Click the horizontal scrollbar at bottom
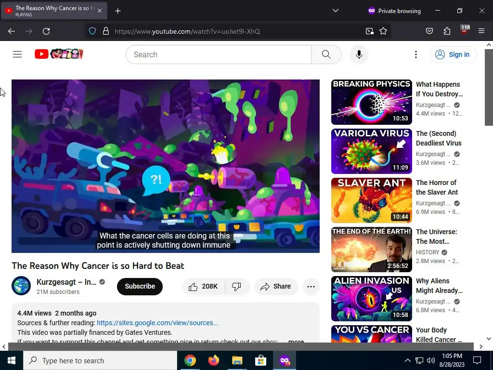This screenshot has width=493, height=370. 241,346
